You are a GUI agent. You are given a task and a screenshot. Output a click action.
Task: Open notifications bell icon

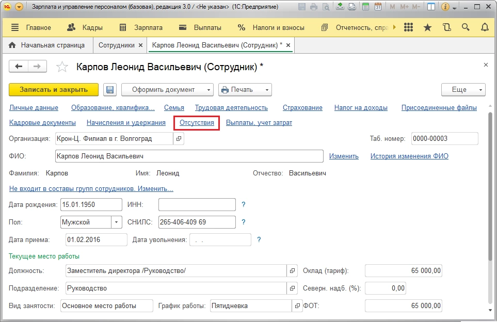484,27
